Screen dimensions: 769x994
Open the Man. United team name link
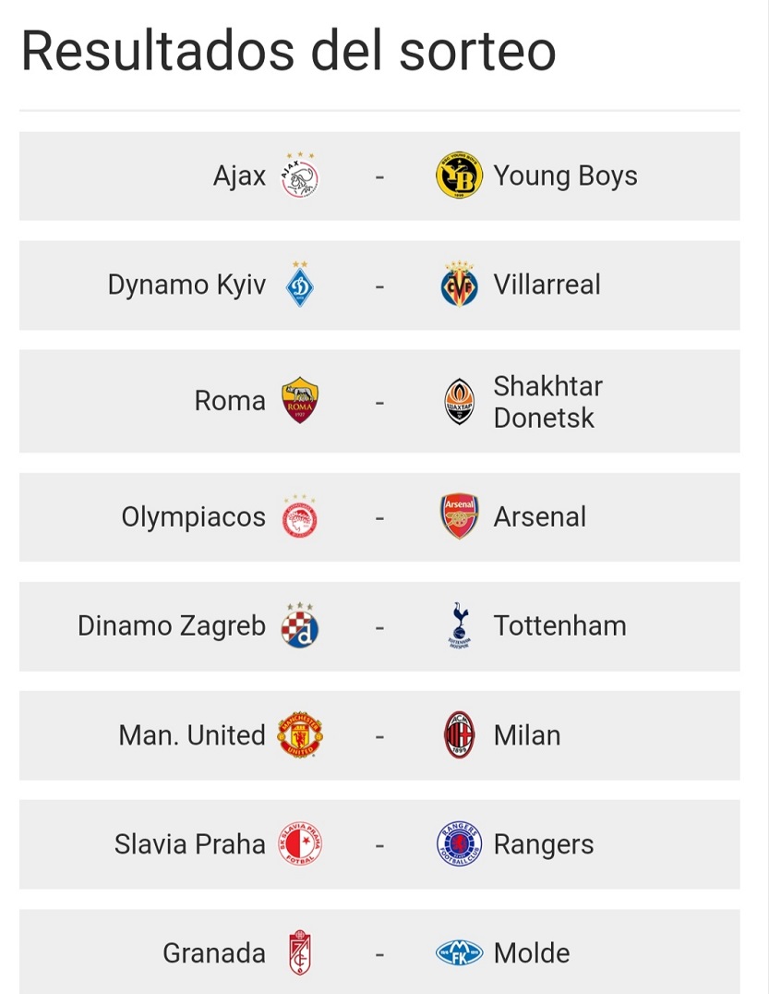coord(192,735)
